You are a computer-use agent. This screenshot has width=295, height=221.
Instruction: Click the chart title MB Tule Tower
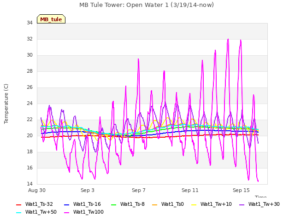pyautogui.click(x=147, y=5)
